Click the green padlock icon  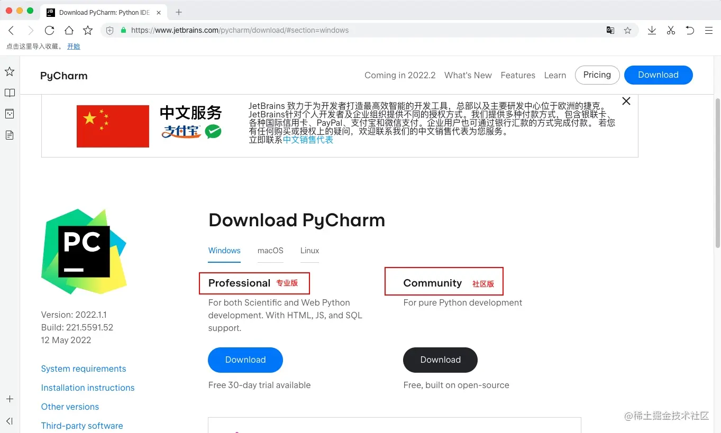coord(123,30)
